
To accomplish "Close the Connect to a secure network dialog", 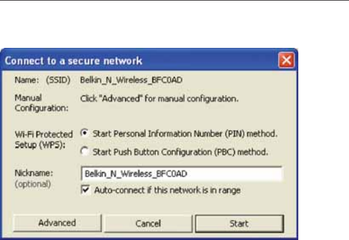I will [x=286, y=60].
